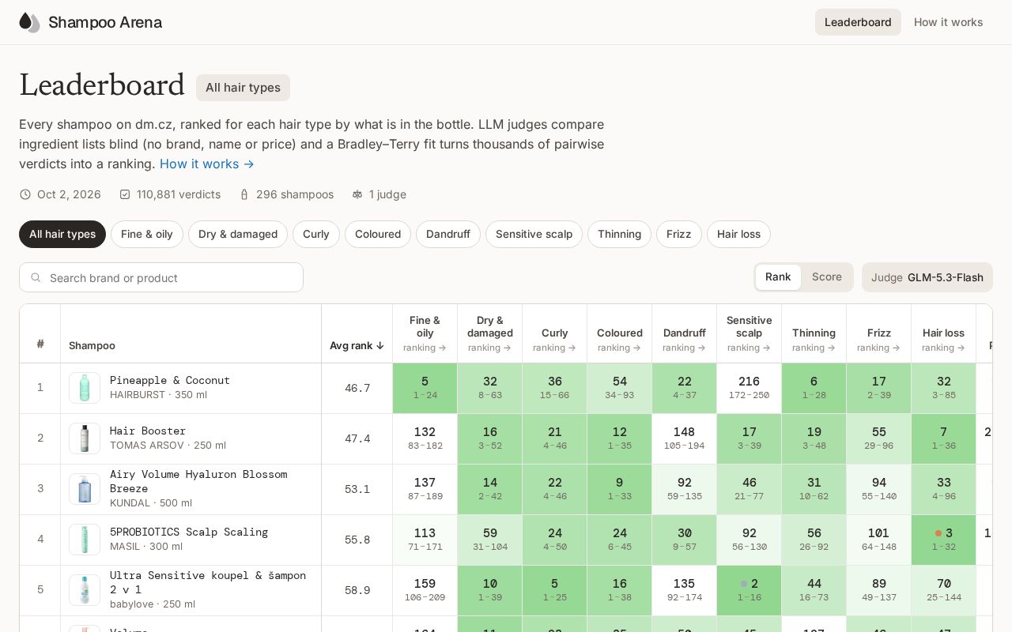Filter by Frizz pill
1012x632 pixels.
[678, 234]
